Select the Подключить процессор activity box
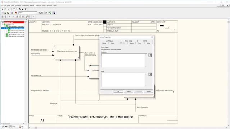This screenshot has height=129, width=230. coord(67,52)
